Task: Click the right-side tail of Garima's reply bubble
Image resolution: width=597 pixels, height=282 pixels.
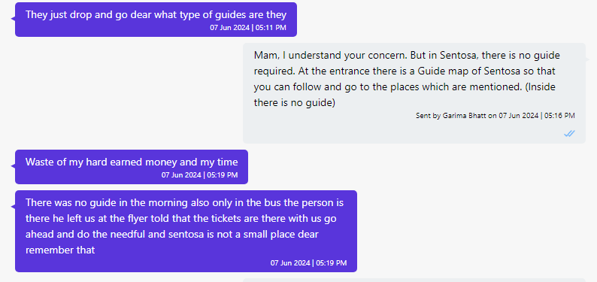Action: [587, 59]
